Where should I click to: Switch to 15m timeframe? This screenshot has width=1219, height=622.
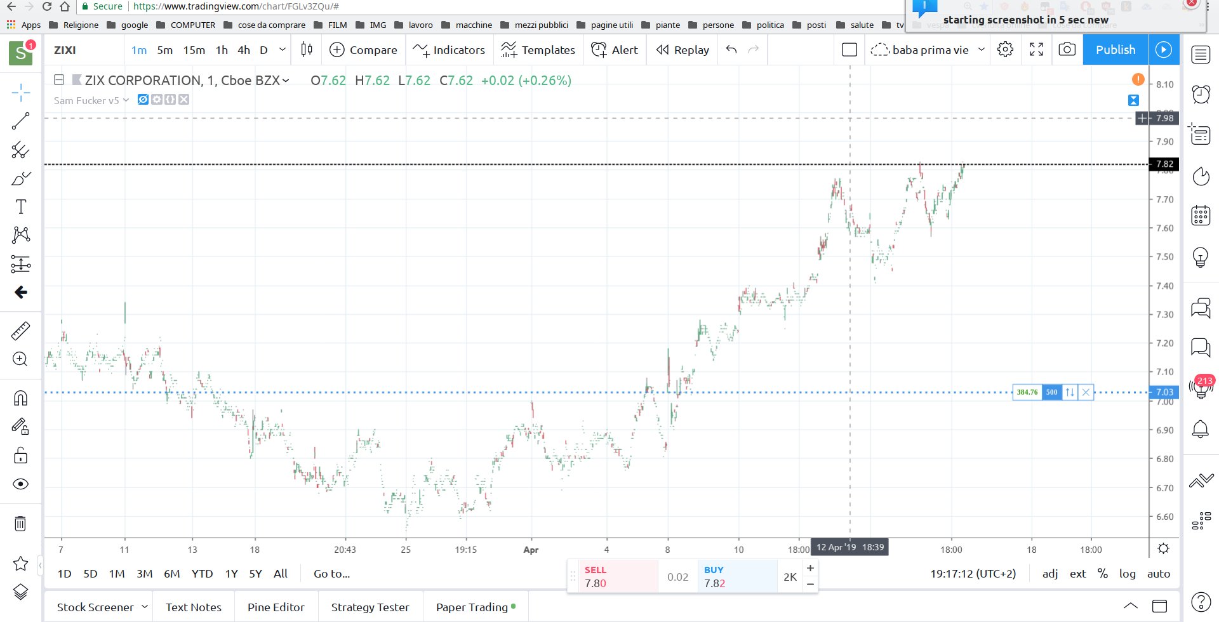pyautogui.click(x=194, y=50)
